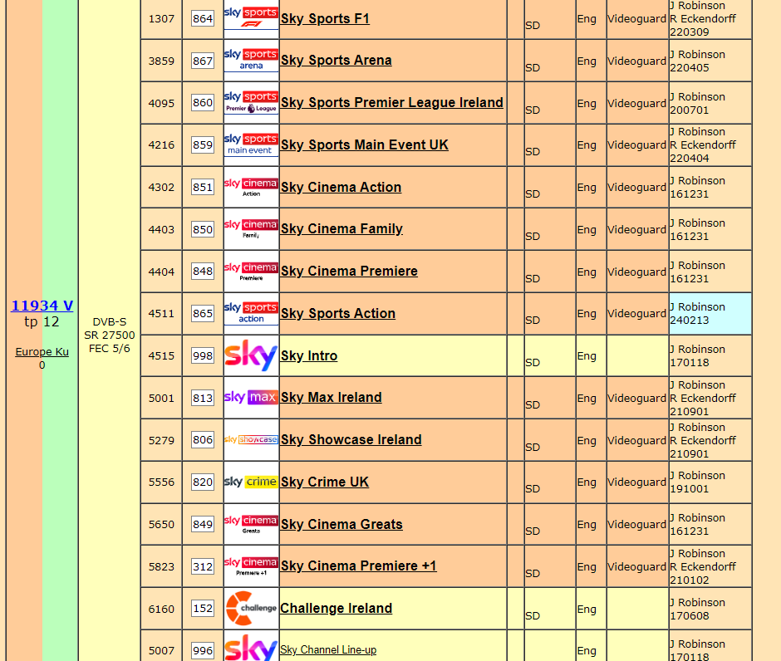Click the Sky Showcase logo
781x661 pixels.
point(251,439)
